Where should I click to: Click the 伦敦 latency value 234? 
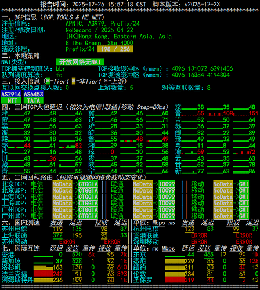click(189, 274)
